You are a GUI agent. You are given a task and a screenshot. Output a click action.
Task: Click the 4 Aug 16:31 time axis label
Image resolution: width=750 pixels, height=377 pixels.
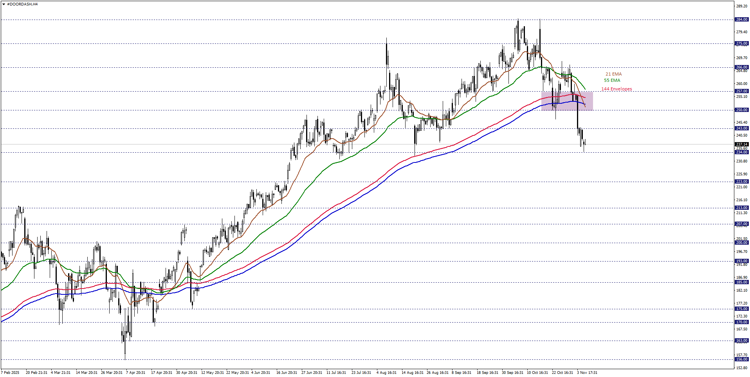click(x=386, y=373)
